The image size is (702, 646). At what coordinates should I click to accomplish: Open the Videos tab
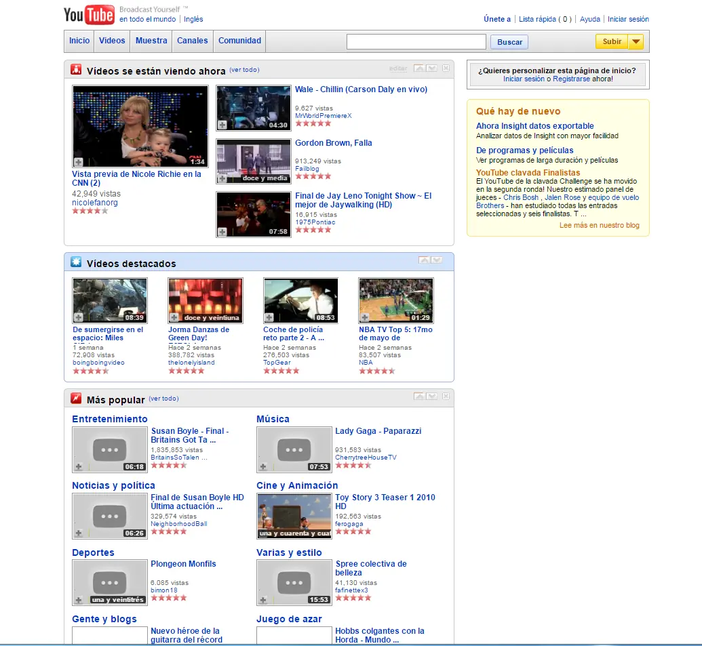click(x=112, y=41)
